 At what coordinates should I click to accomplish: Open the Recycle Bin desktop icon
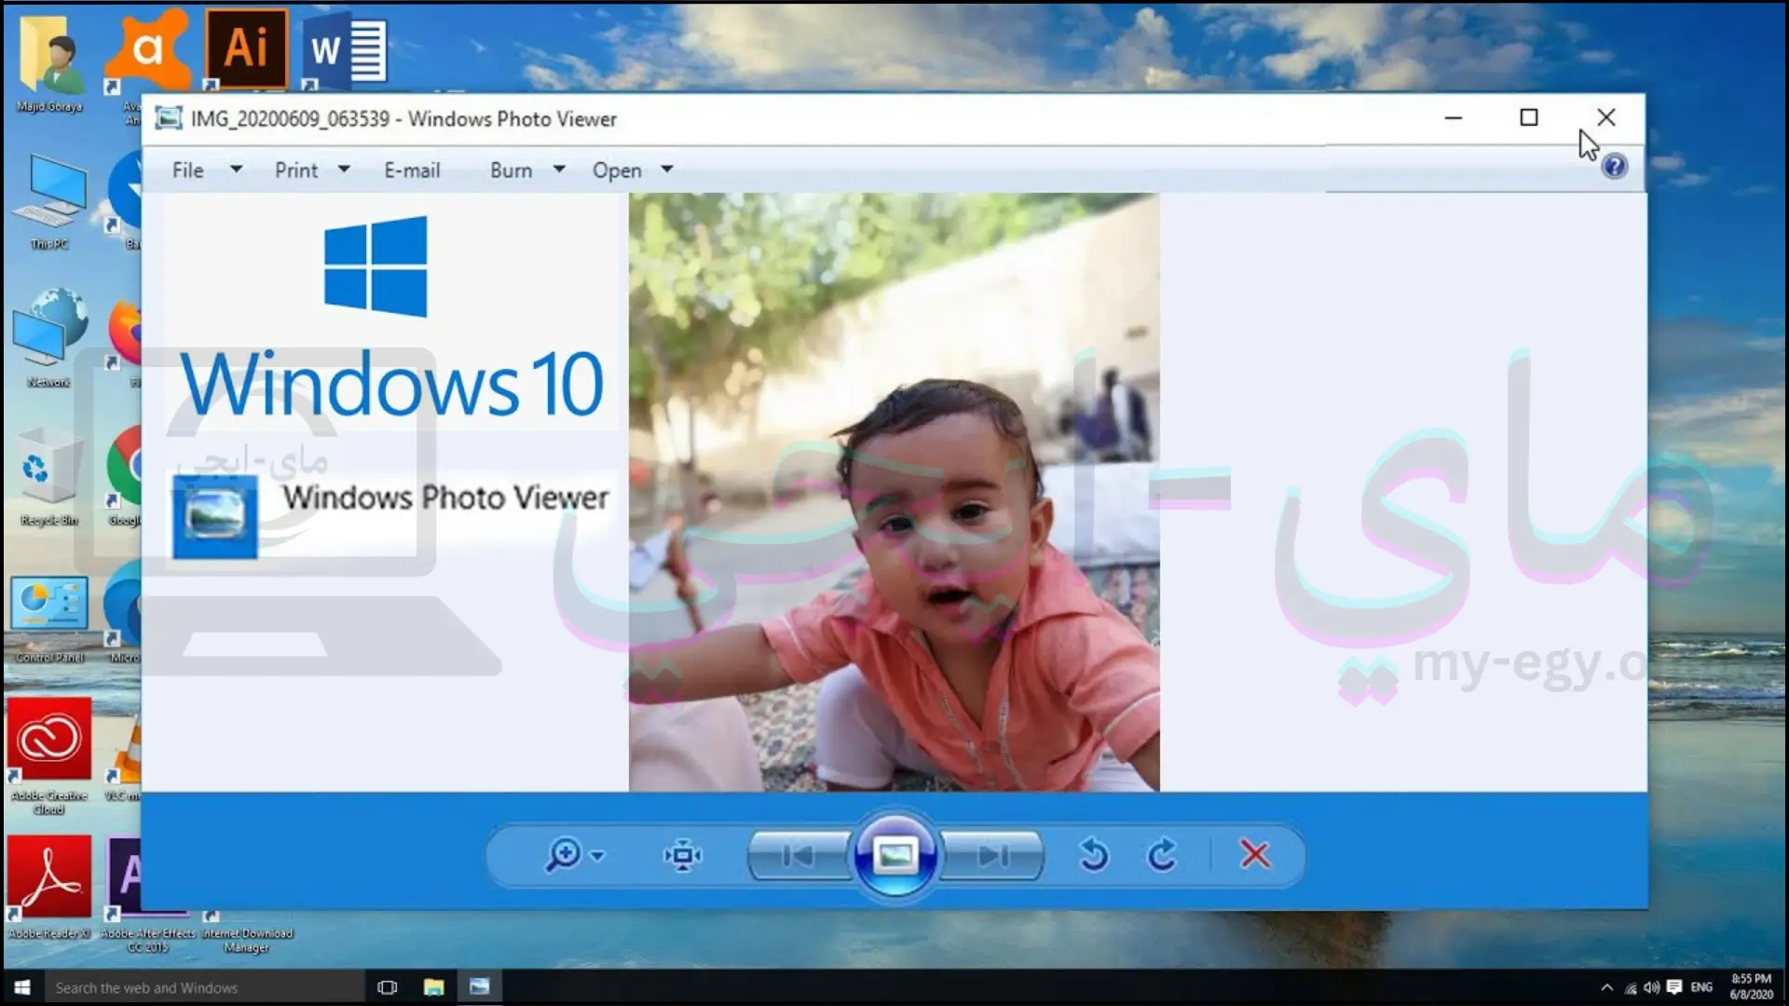(49, 476)
